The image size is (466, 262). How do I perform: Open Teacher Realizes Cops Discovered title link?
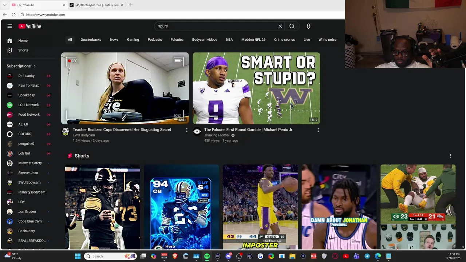pyautogui.click(x=122, y=130)
